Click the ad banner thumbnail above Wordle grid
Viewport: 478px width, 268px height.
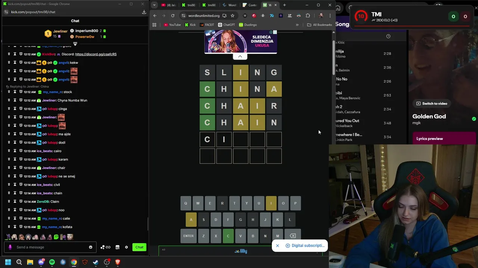(x=241, y=42)
